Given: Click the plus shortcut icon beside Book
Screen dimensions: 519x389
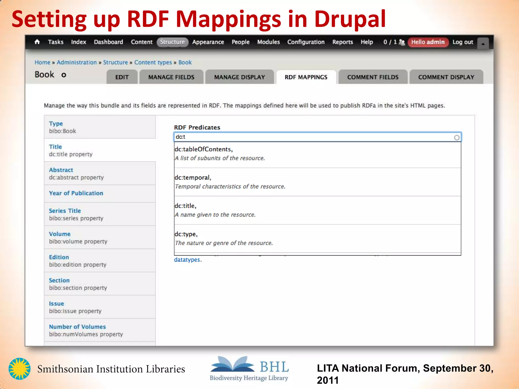Looking at the screenshot, I should point(64,75).
